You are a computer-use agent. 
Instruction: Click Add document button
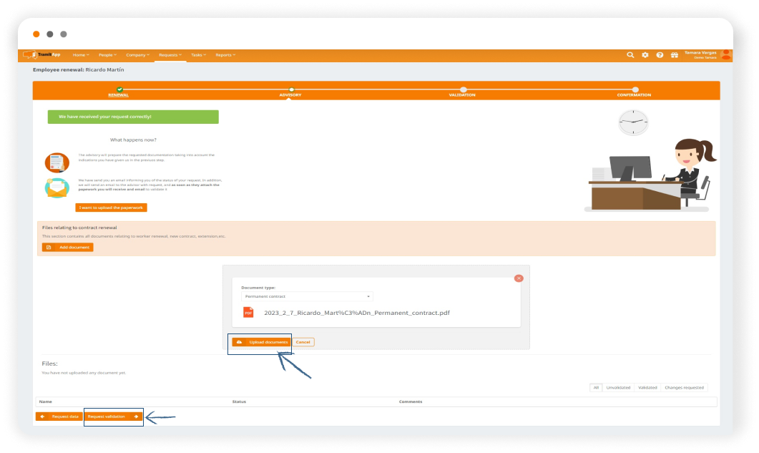point(68,247)
